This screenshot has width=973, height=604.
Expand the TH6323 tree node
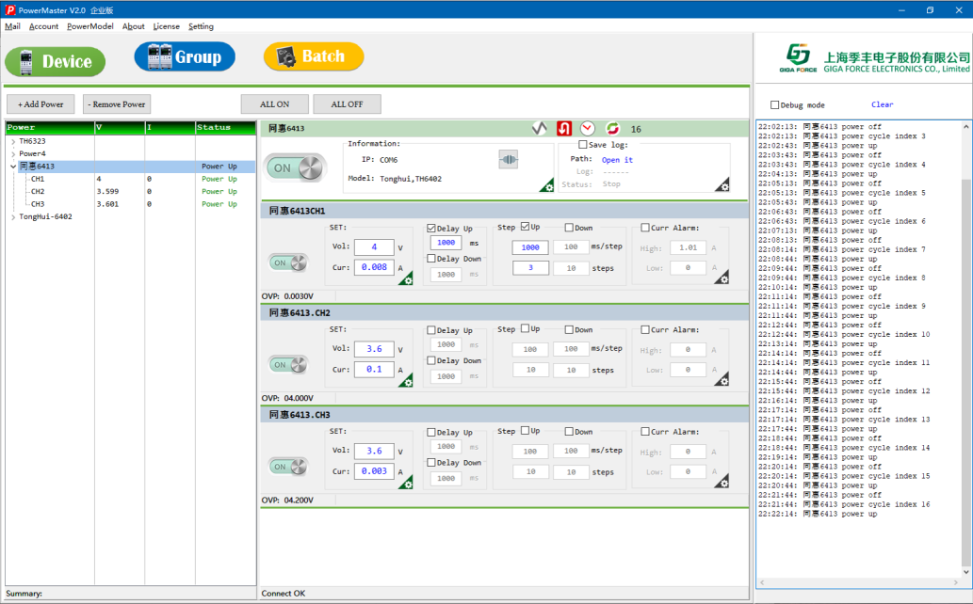[13, 141]
